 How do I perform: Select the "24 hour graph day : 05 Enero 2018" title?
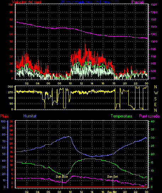[90, 2]
